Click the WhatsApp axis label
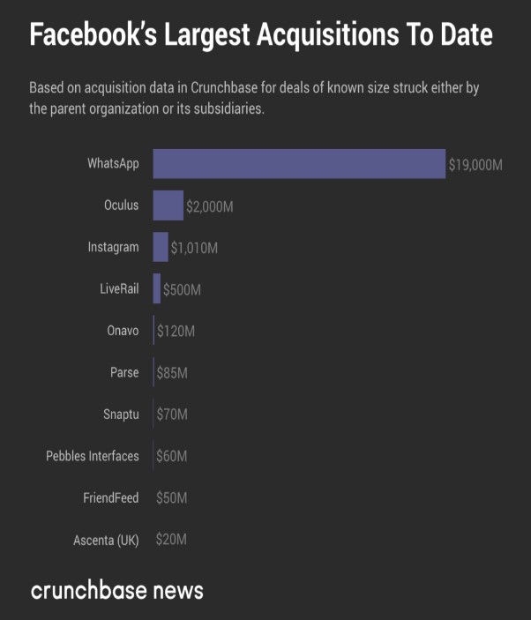531x620 pixels. (113, 163)
